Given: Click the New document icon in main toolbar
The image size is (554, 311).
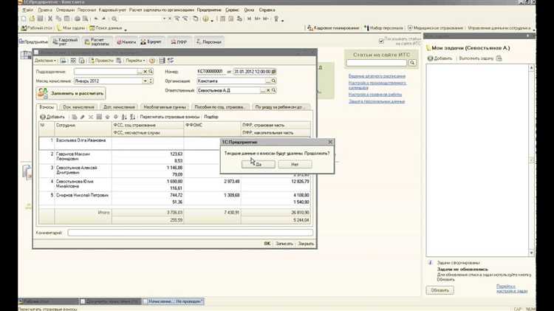Looking at the screenshot, I should pyautogui.click(x=24, y=18).
